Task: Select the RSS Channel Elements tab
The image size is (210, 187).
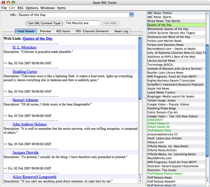Action: click(x=92, y=31)
